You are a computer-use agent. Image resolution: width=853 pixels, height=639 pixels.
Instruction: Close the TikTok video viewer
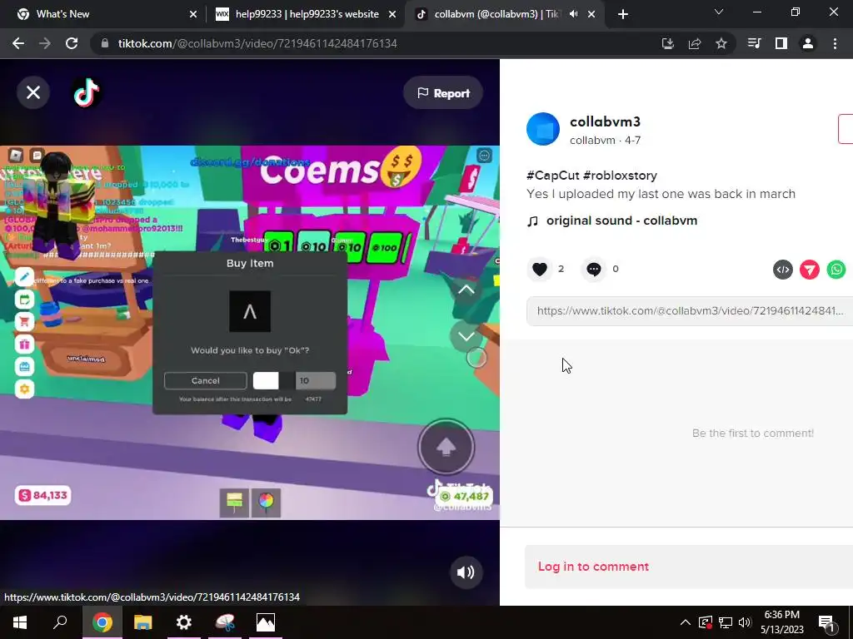[x=33, y=93]
